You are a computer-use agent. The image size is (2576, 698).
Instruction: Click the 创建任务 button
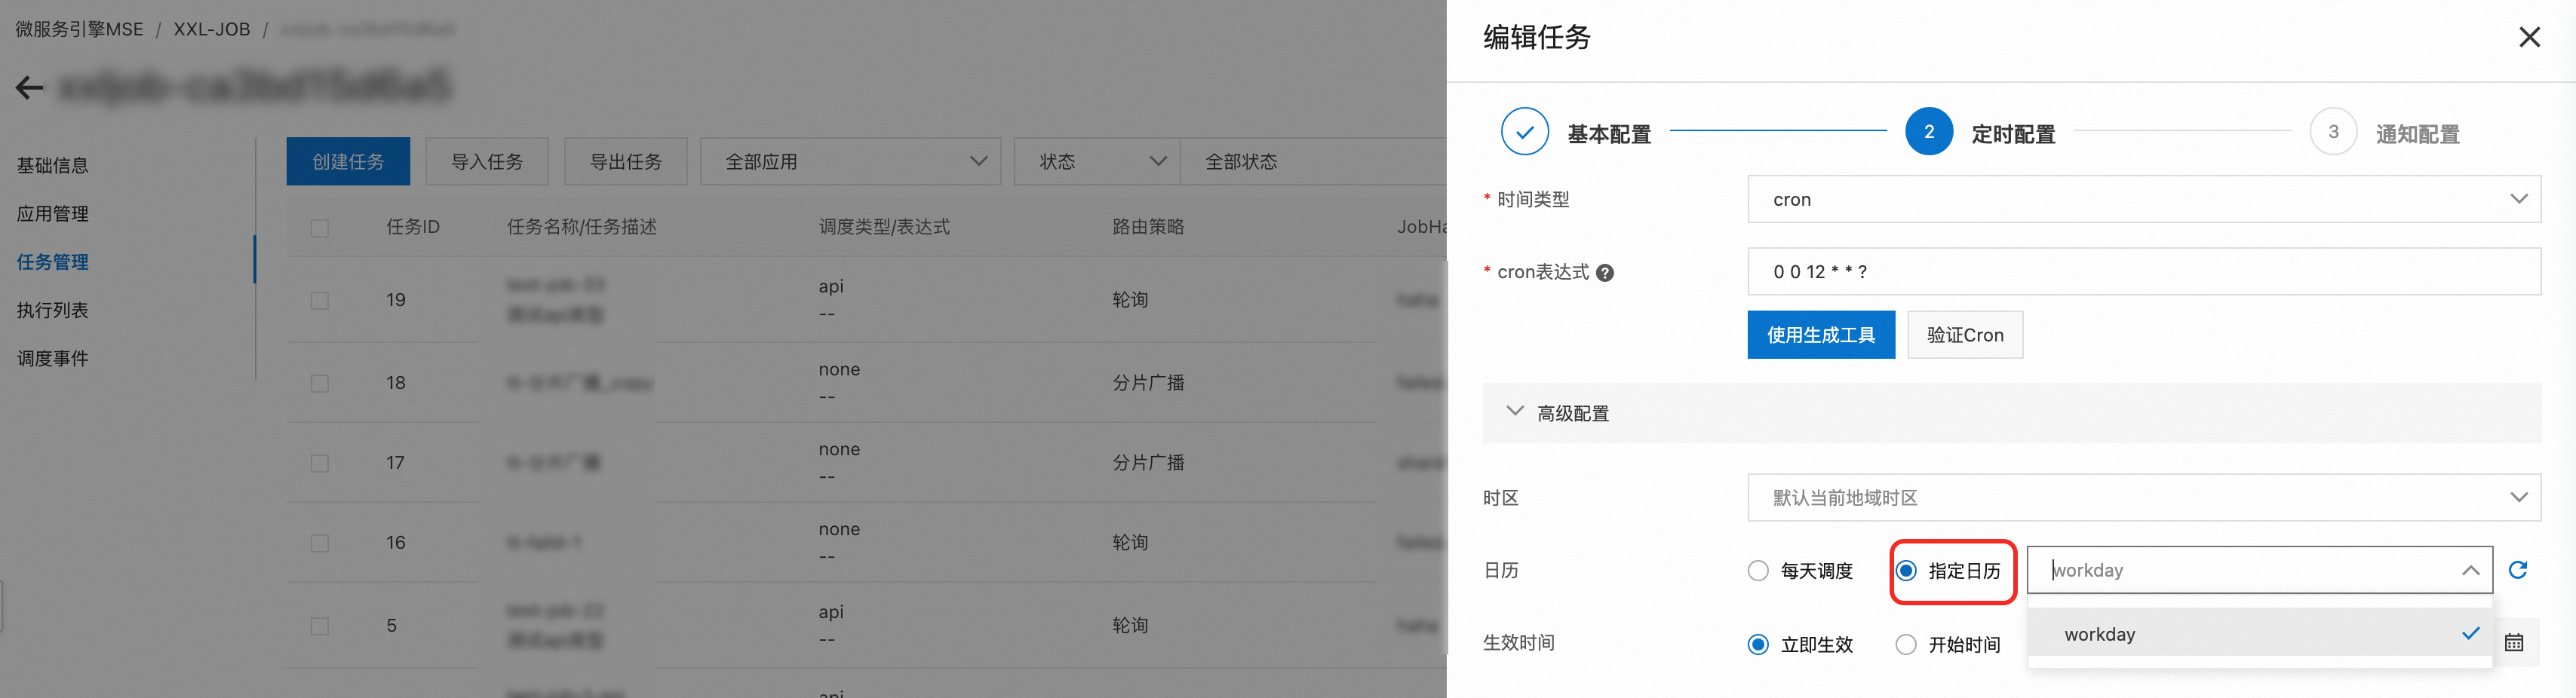(348, 162)
